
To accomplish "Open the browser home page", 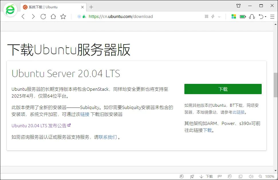I will point(53,17).
